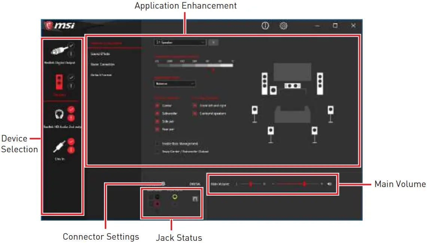Image resolution: width=427 pixels, height=243 pixels.
Task: Click the R end of balance slider
Action: (x=264, y=184)
